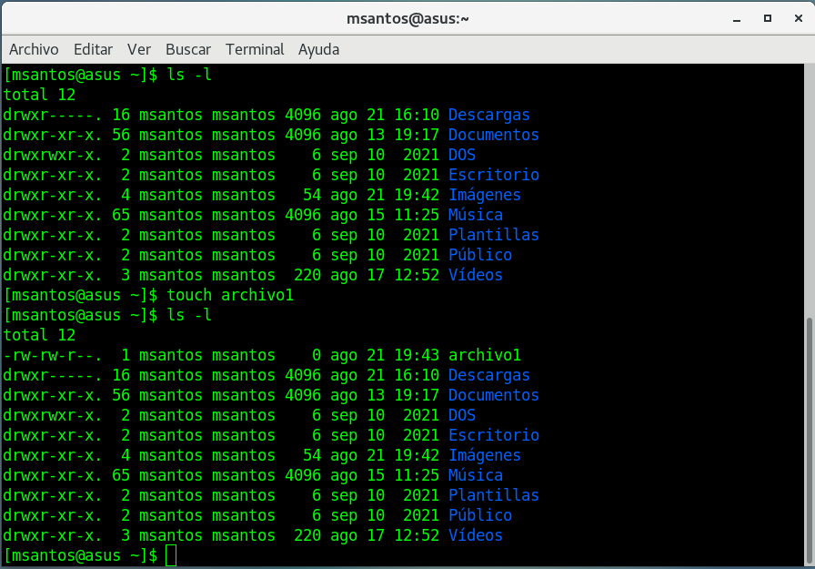Screen dimensions: 815x569
Task: Click the Documentos directory in the first listing
Action: [x=493, y=135]
